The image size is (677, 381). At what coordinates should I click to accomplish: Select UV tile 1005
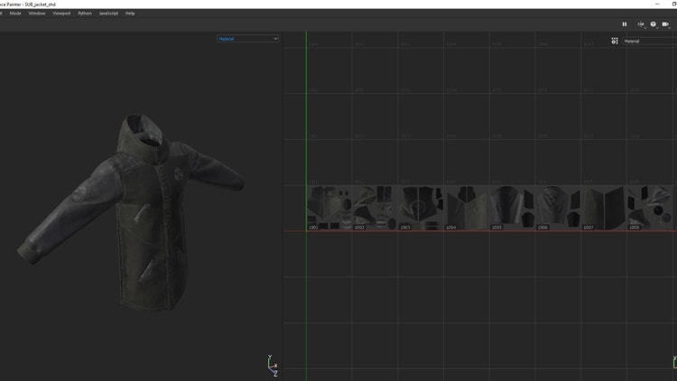[512, 208]
